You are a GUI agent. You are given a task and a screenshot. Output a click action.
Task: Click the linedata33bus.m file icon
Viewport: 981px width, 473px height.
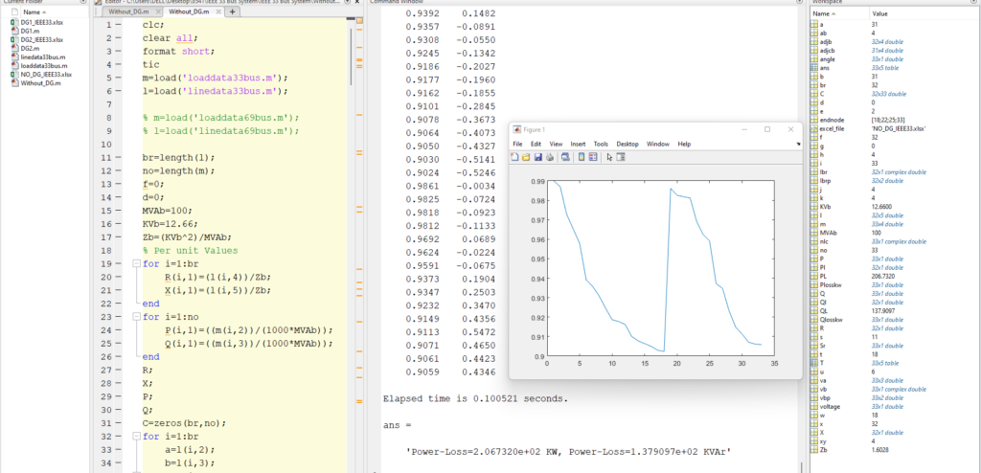(x=15, y=56)
